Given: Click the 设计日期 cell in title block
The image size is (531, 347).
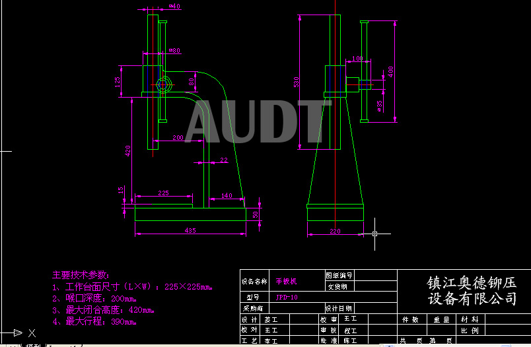Looking at the screenshot, I should (x=339, y=308).
